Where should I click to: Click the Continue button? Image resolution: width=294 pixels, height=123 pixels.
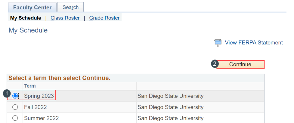click(x=240, y=64)
